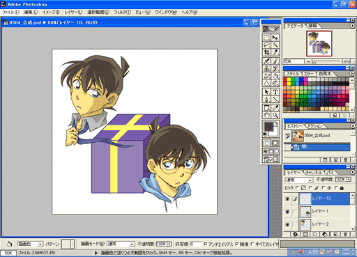357x257 pixels.
Task: Open options bar opacity arrow
Action: click(x=169, y=244)
